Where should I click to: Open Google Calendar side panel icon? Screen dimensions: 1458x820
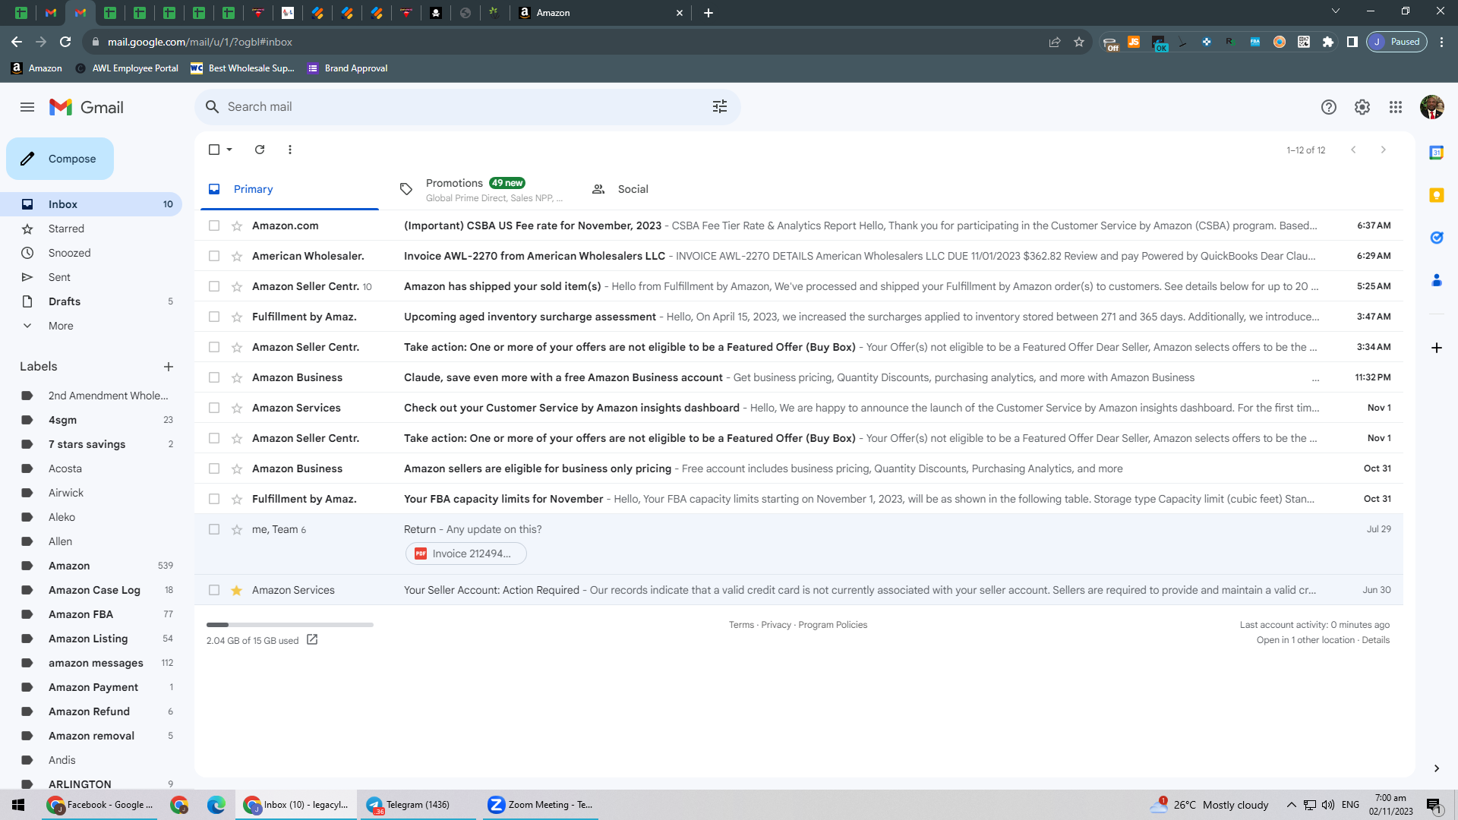pyautogui.click(x=1437, y=153)
